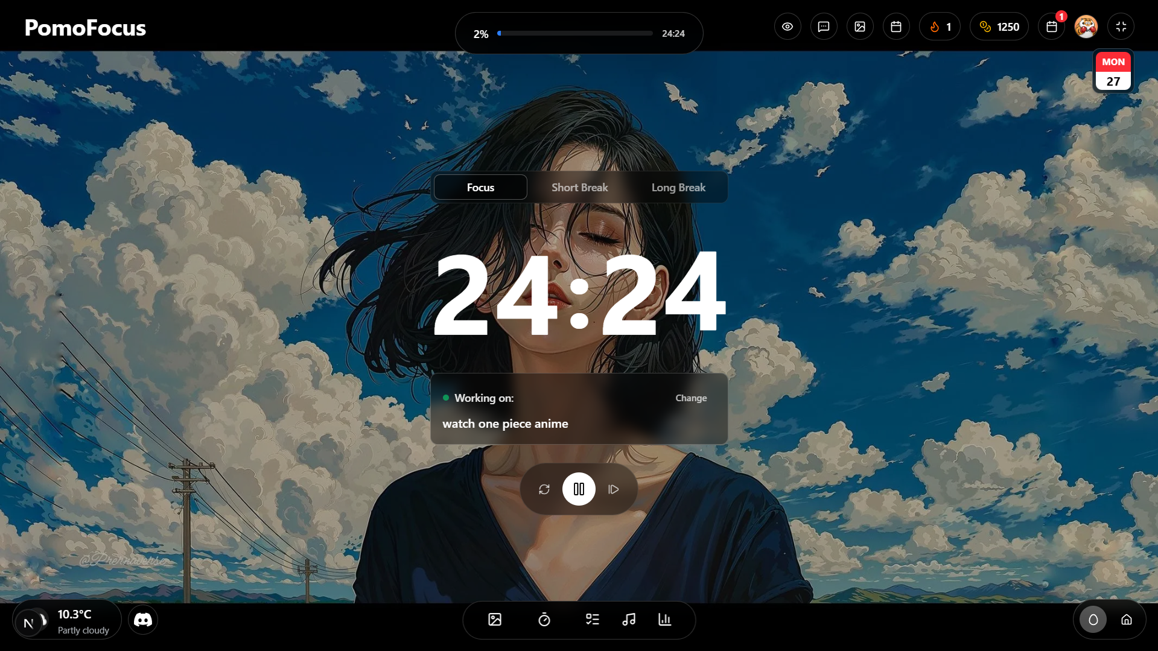Screen dimensions: 1158x651
Task: Pause the running timer
Action: [x=579, y=489]
